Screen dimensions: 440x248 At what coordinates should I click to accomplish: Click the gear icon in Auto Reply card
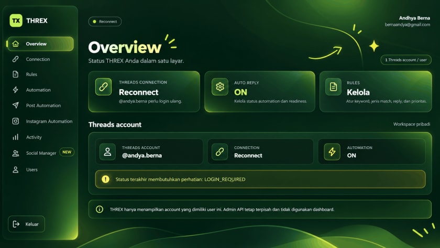[219, 87]
